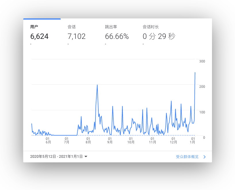Click the 01 9月 x-axis label
Viewport: 235px width, 190px height.
pyautogui.click(x=110, y=140)
